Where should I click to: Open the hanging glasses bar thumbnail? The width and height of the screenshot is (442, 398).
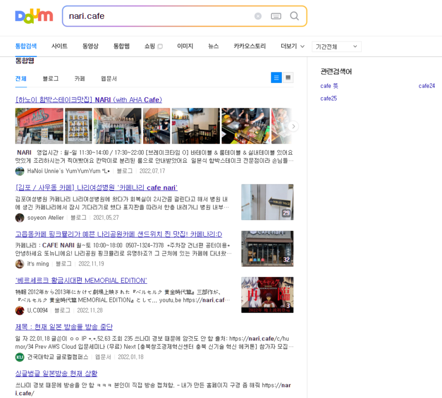118,126
